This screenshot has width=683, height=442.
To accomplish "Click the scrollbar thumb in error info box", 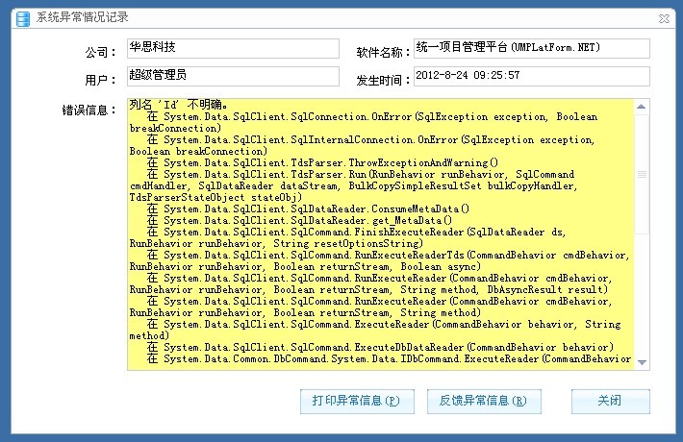I will [642, 175].
